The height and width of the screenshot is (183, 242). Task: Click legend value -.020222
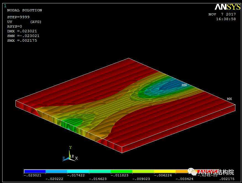tap(54, 179)
